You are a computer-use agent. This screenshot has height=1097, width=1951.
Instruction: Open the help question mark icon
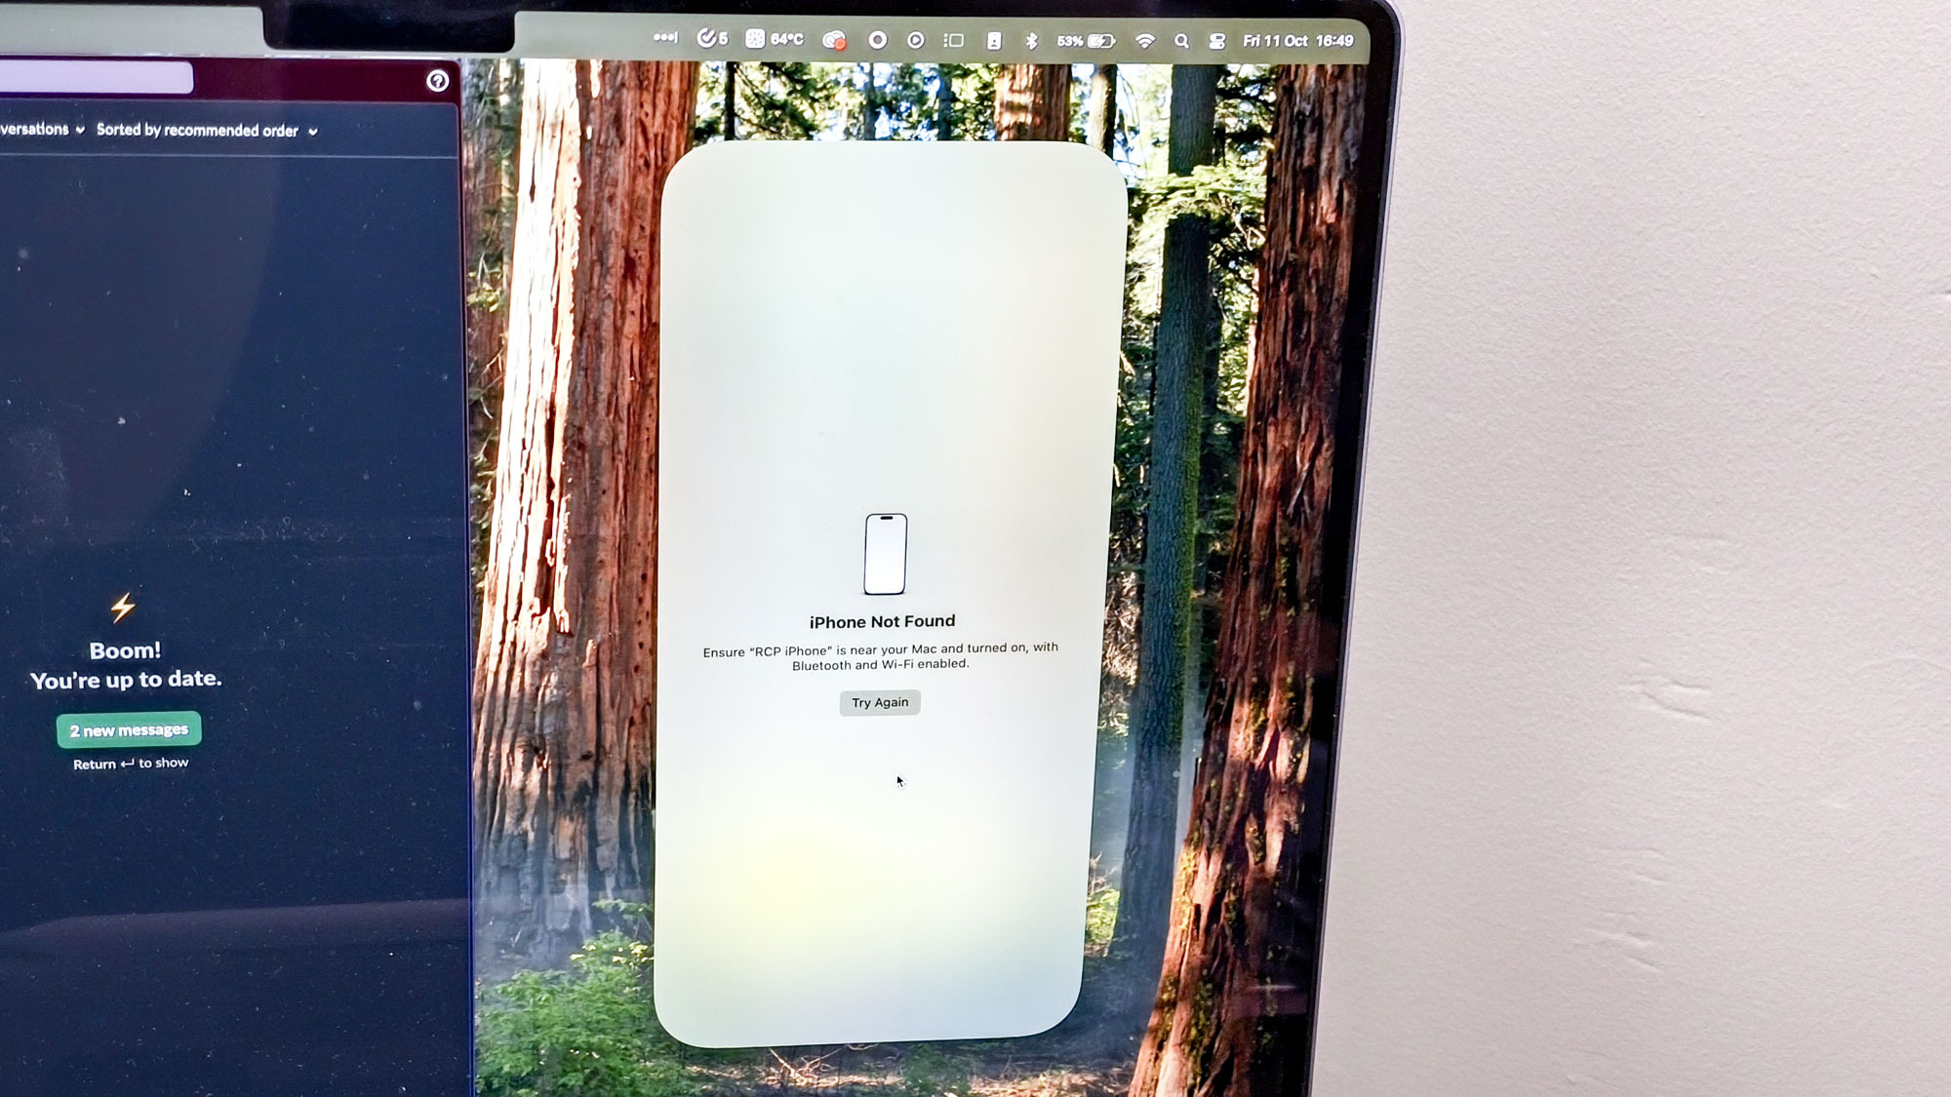(x=437, y=81)
